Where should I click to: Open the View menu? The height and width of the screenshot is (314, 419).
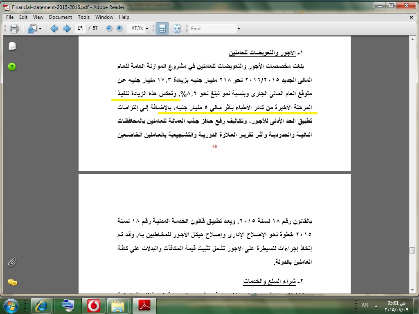click(38, 17)
